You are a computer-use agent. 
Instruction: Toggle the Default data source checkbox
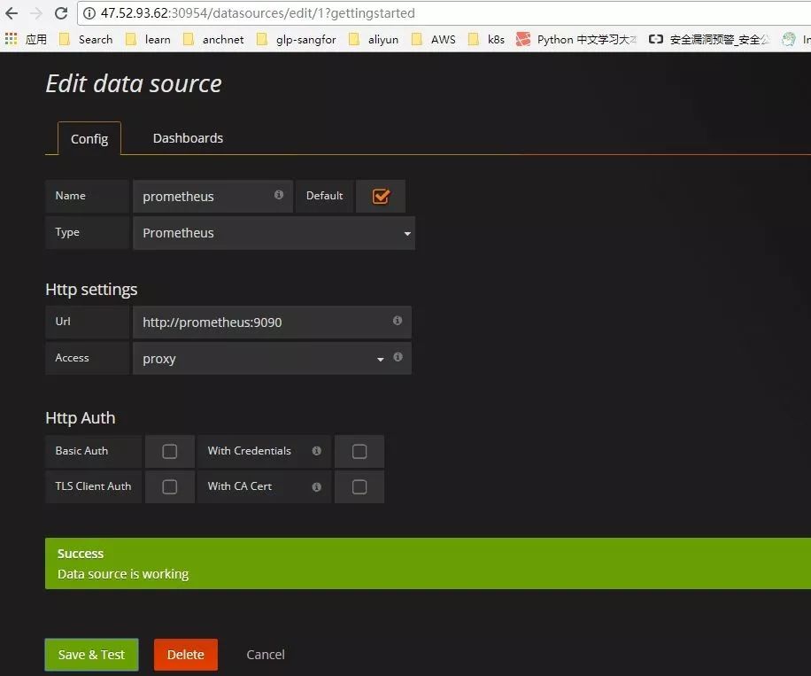(381, 196)
